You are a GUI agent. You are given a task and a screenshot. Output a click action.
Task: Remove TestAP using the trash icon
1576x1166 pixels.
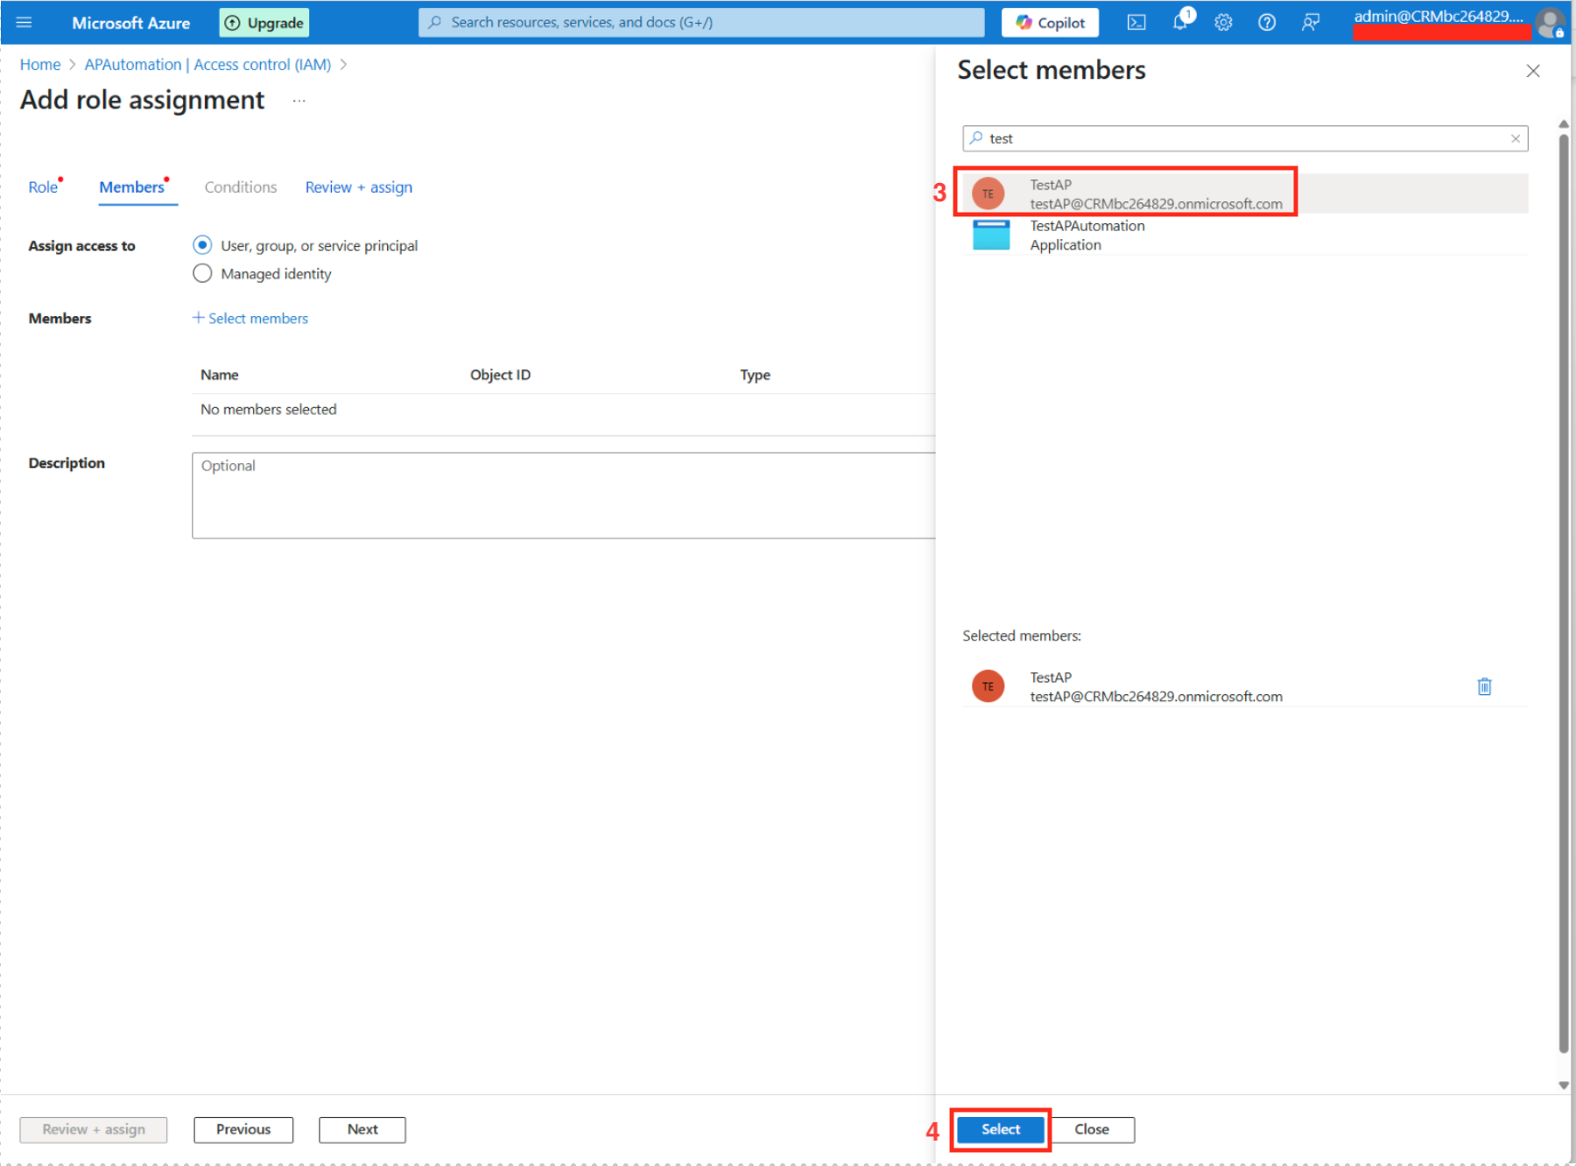1484,686
